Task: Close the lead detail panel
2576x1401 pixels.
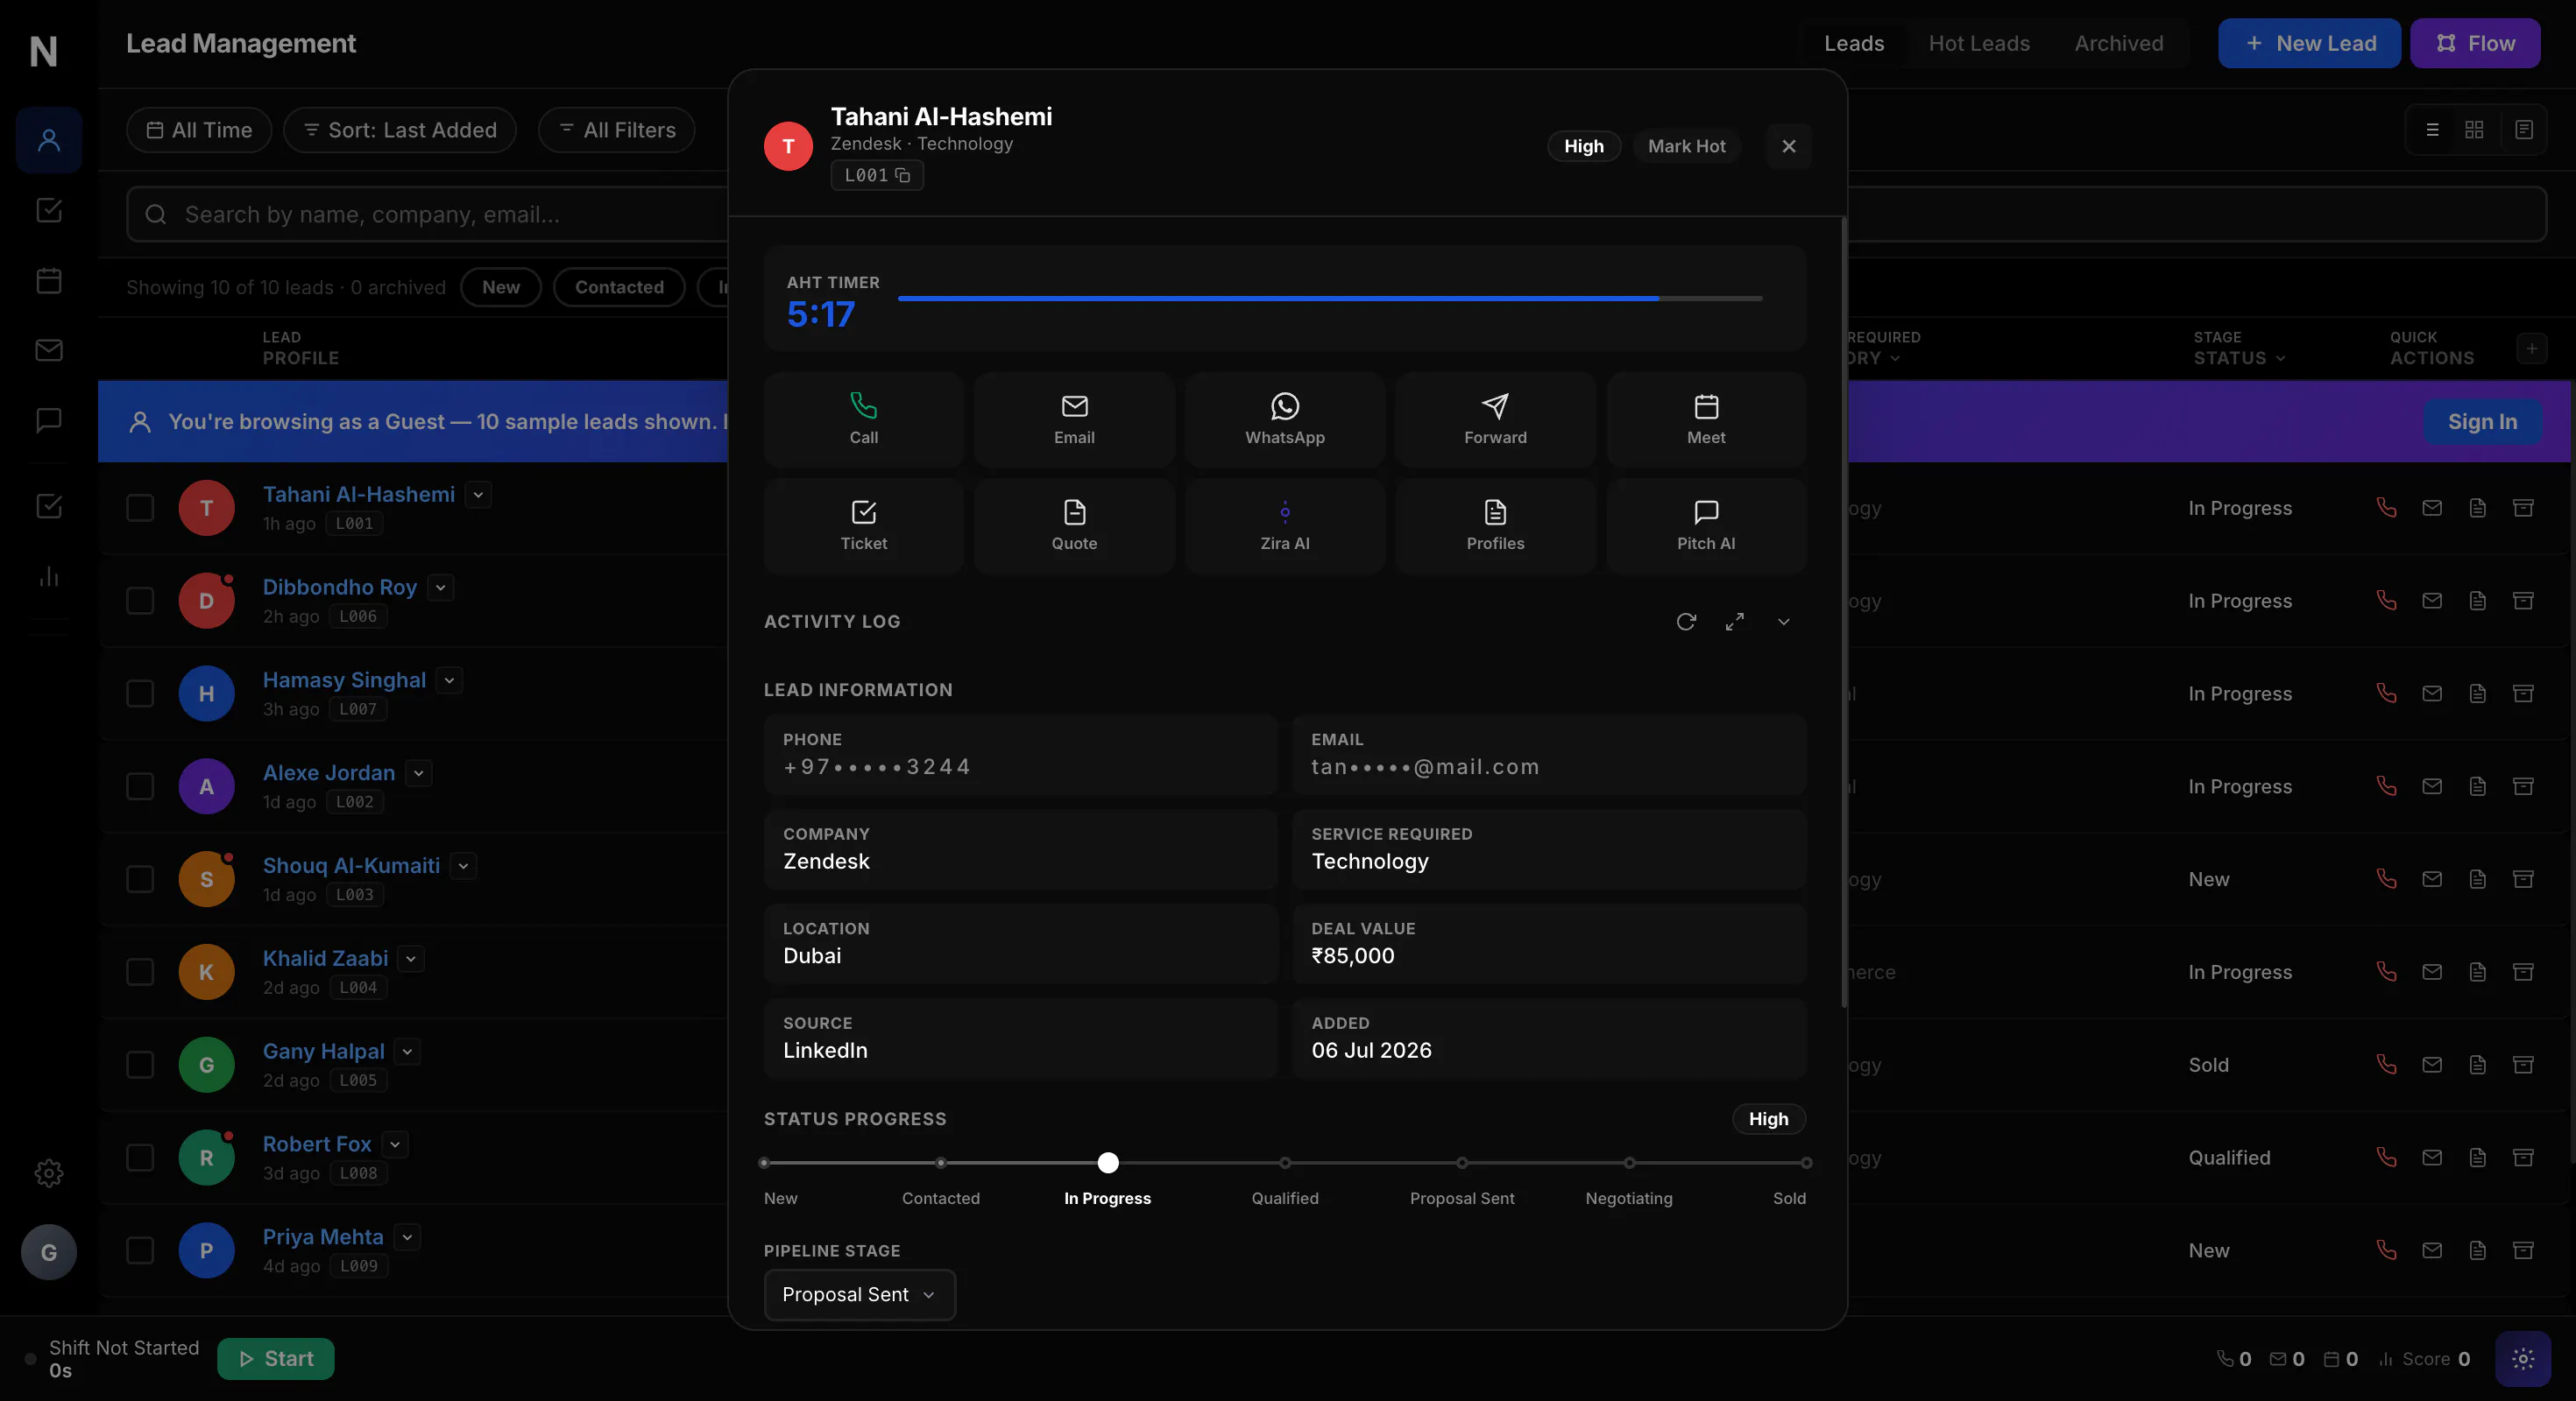Action: 1789,147
